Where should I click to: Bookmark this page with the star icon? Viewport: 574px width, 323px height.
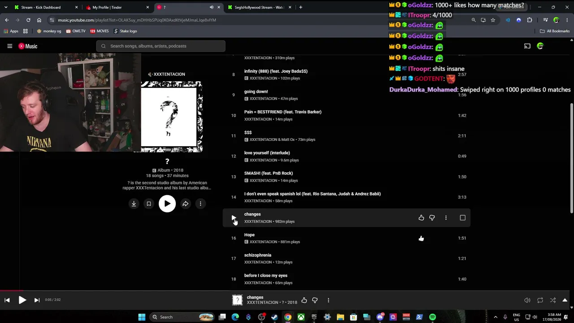click(493, 20)
